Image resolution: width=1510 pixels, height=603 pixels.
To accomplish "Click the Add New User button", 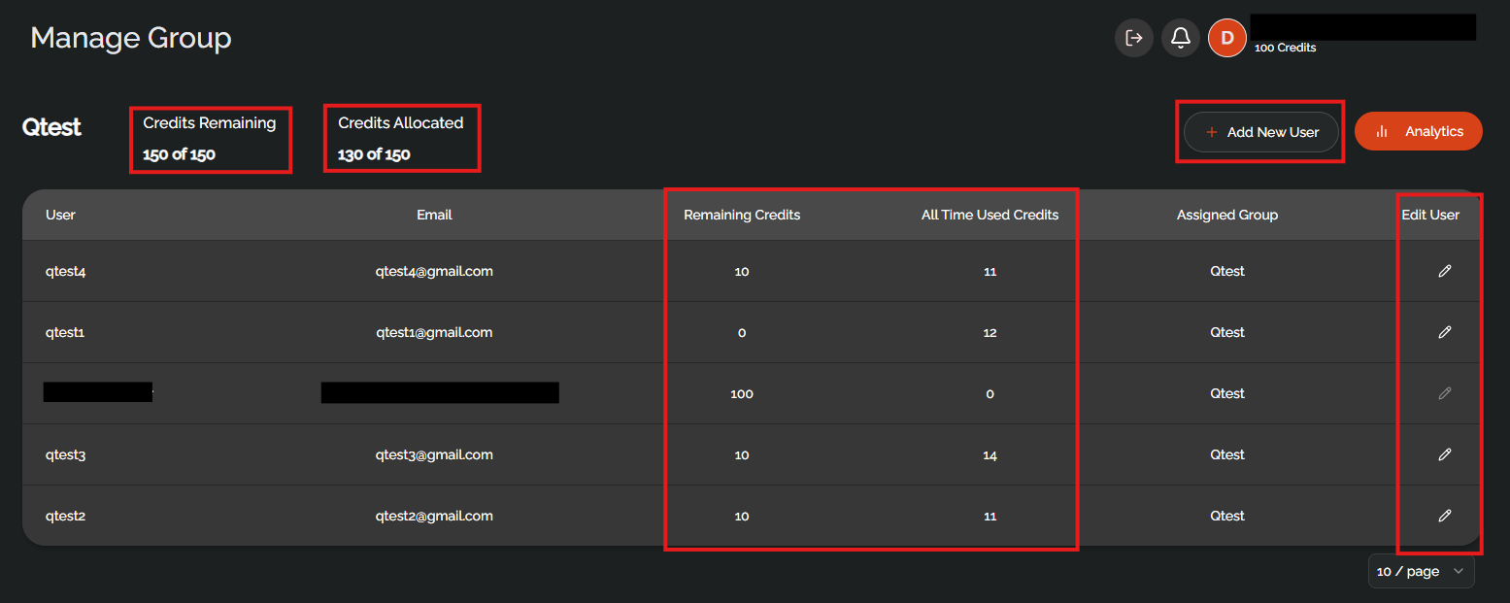I will (x=1261, y=132).
